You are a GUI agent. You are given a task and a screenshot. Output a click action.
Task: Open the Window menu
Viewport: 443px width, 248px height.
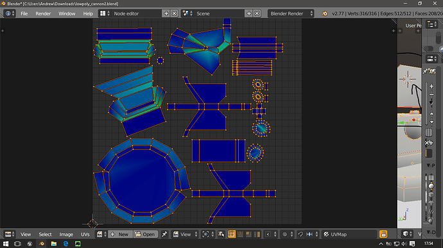pyautogui.click(x=67, y=13)
